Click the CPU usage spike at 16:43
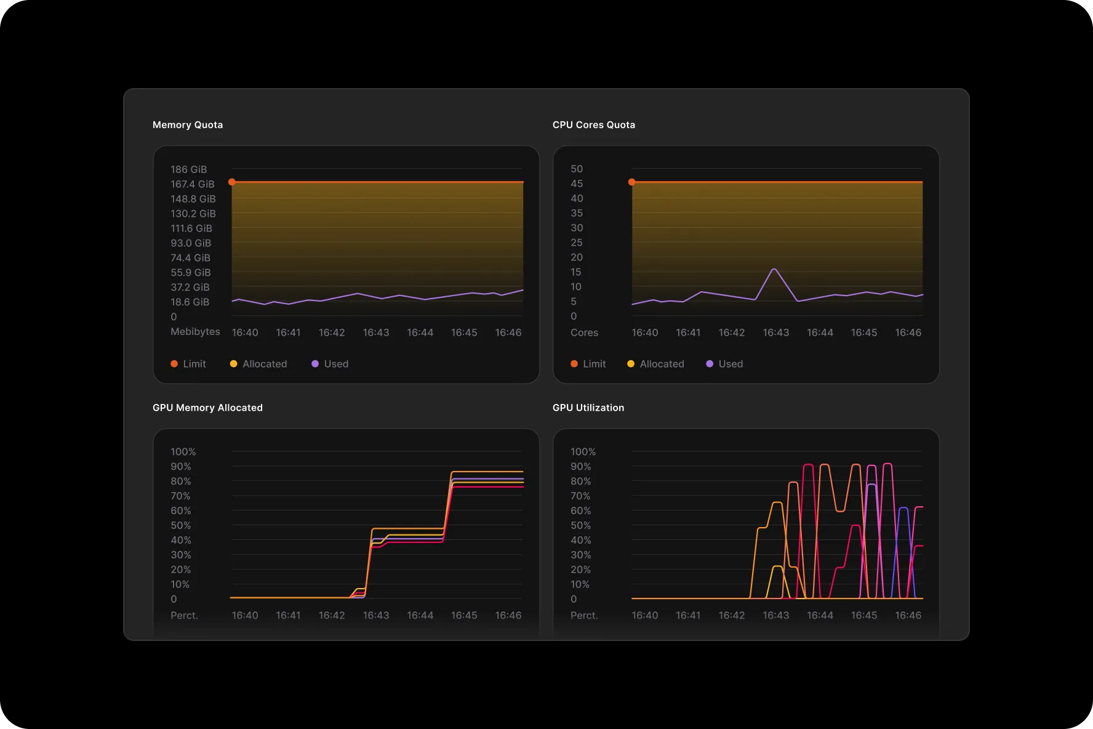The width and height of the screenshot is (1093, 729). 775,270
